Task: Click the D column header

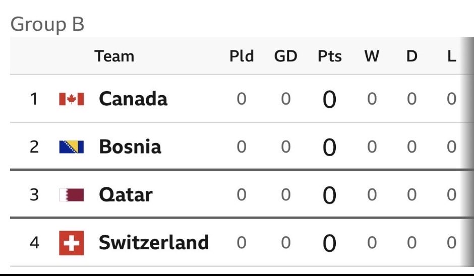Action: [412, 56]
